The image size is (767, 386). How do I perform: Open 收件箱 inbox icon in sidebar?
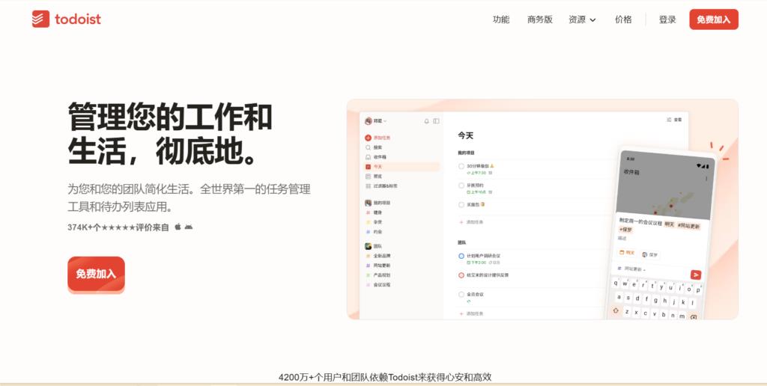tap(368, 157)
